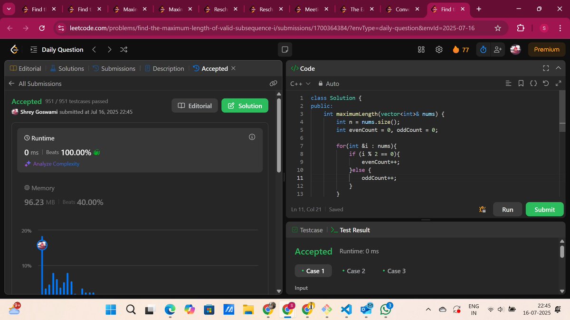
Task: Go back to All Submissions
Action: coord(36,83)
